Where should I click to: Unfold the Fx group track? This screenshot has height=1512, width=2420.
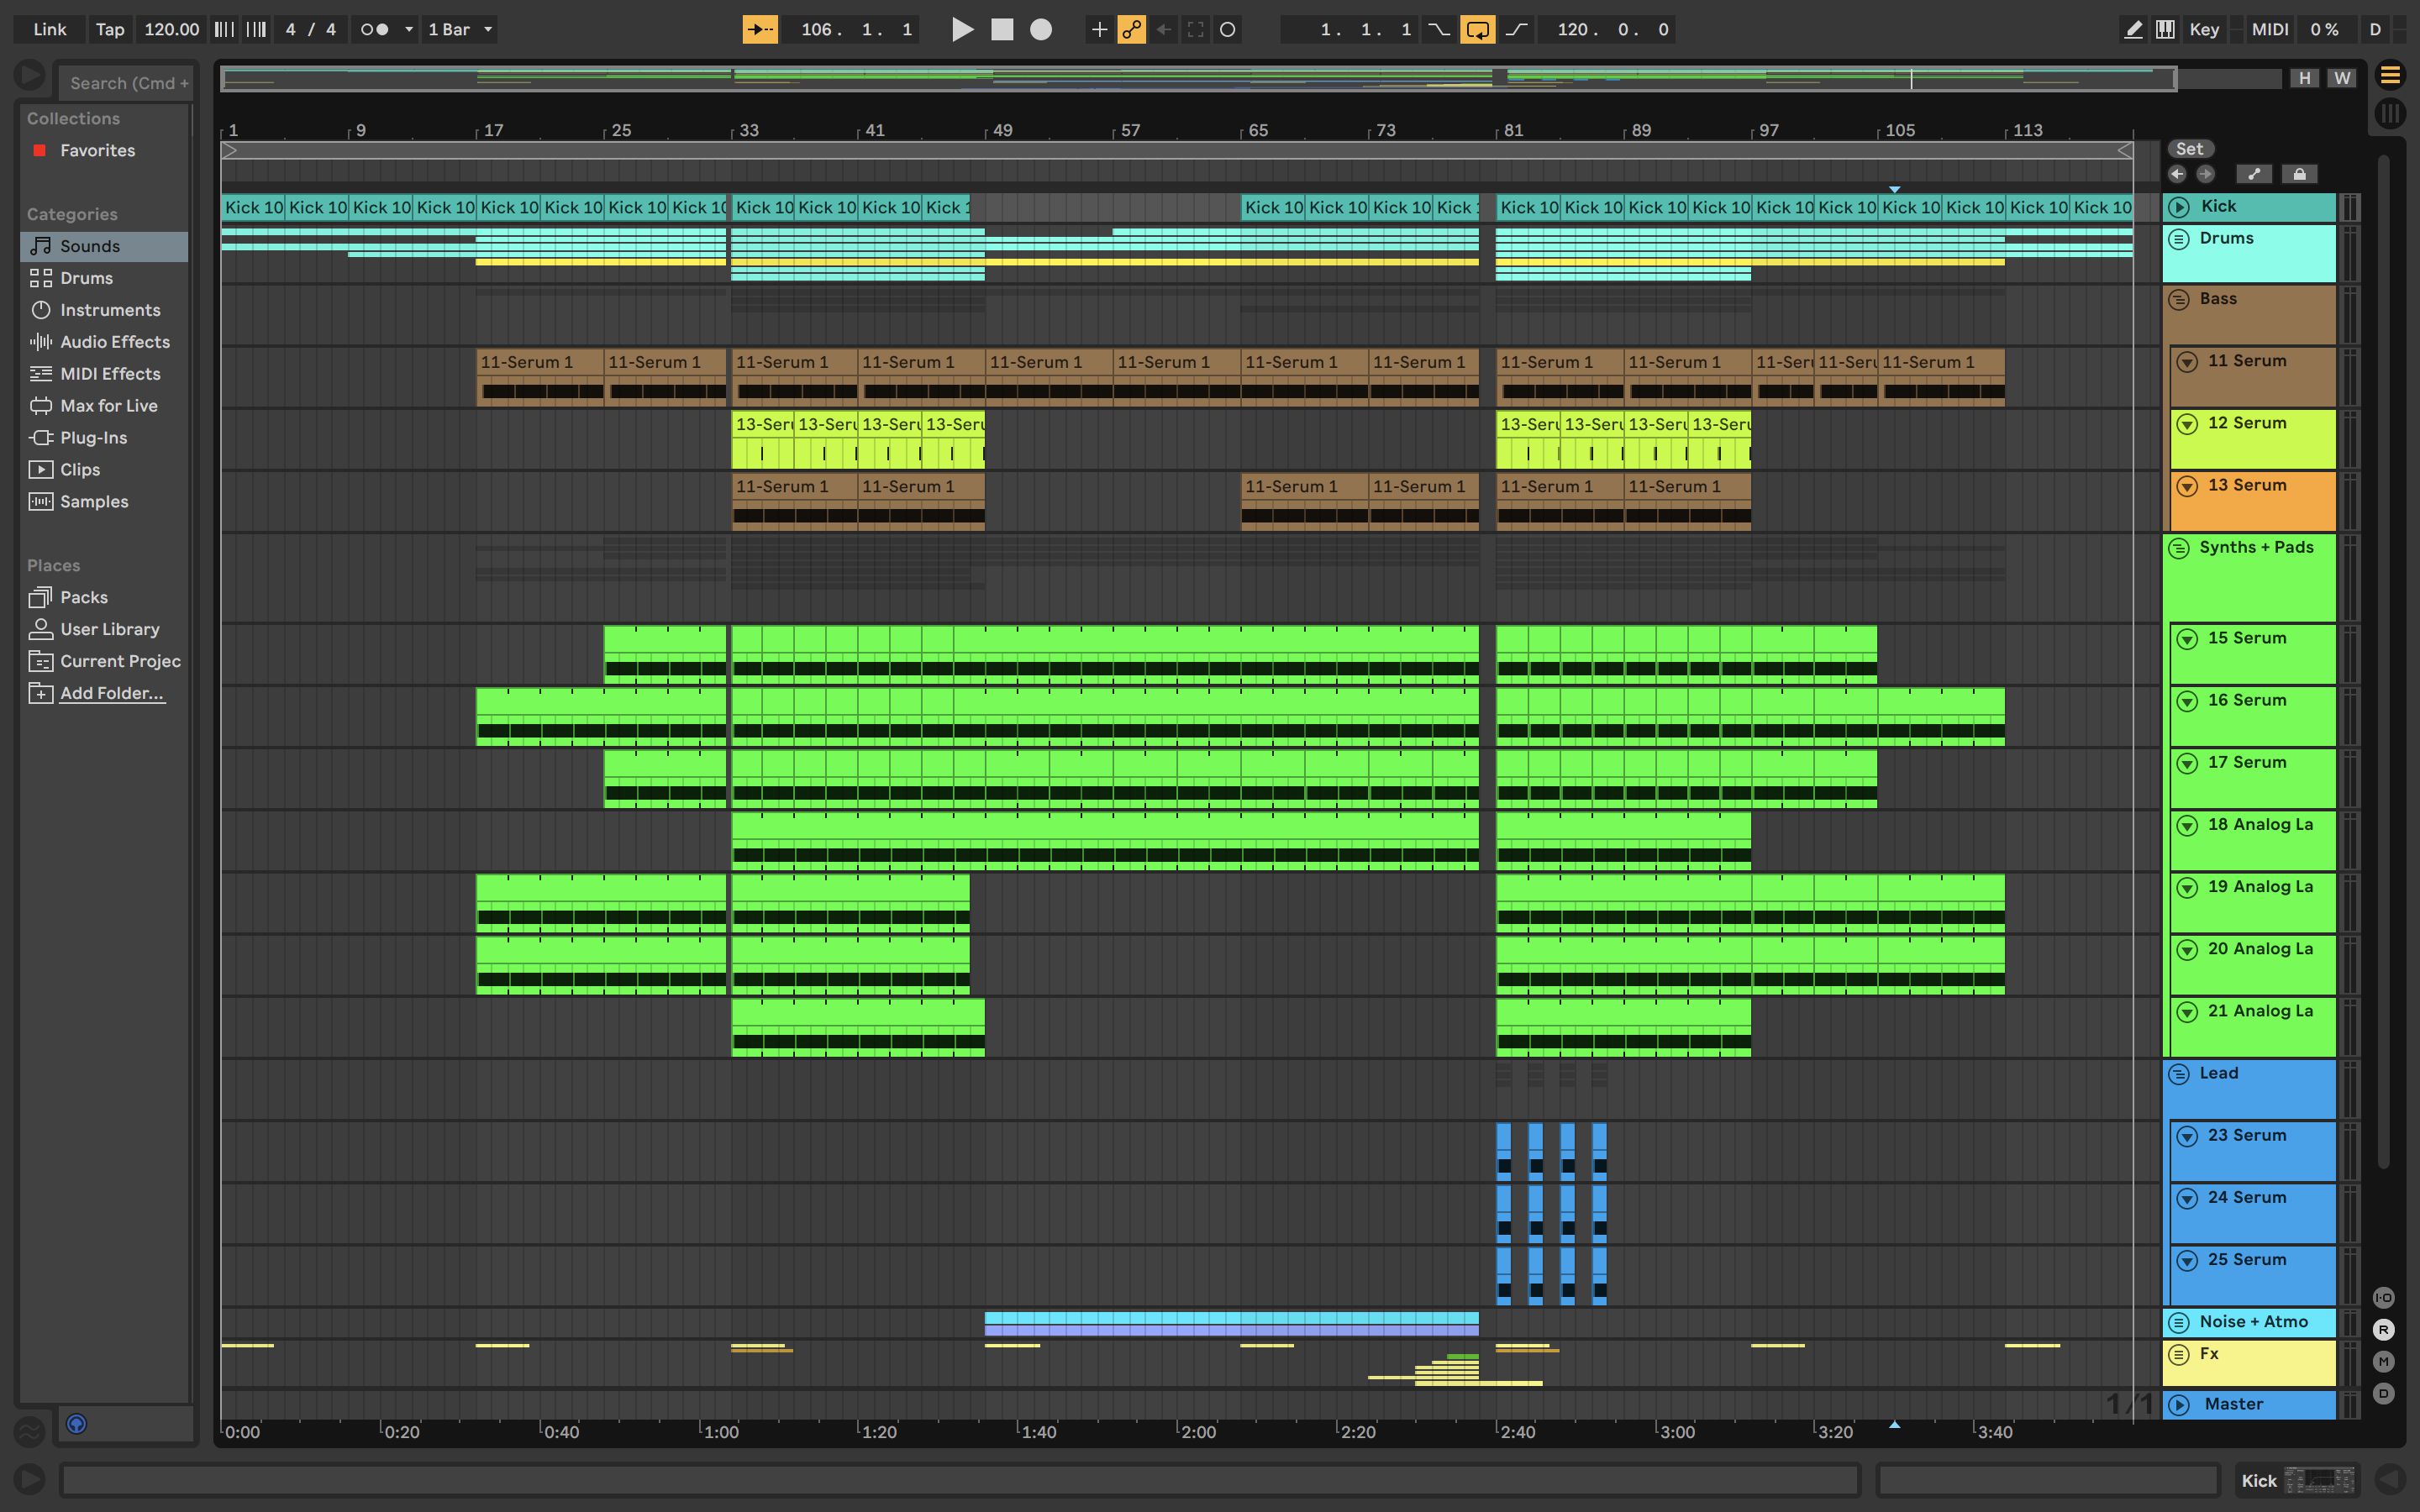[2178, 1354]
